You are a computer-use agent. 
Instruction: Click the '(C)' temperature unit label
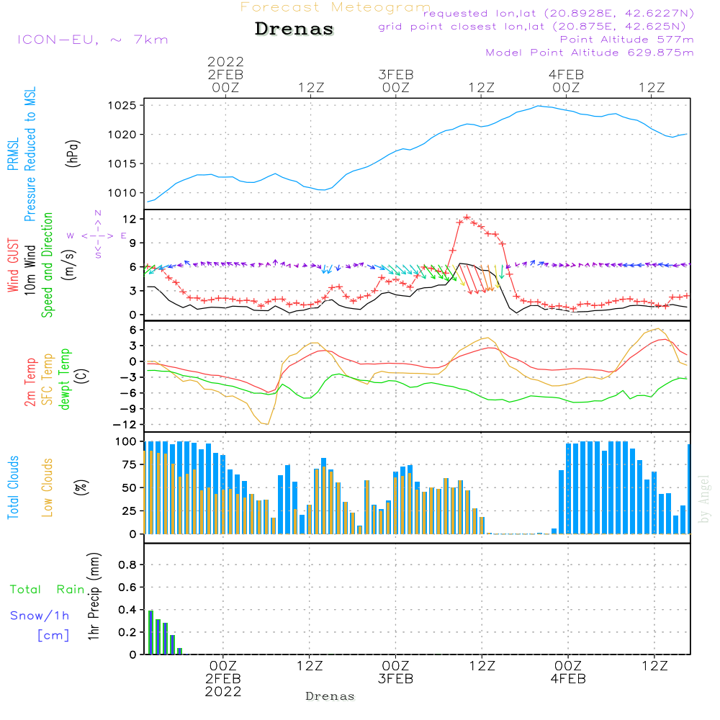click(82, 376)
